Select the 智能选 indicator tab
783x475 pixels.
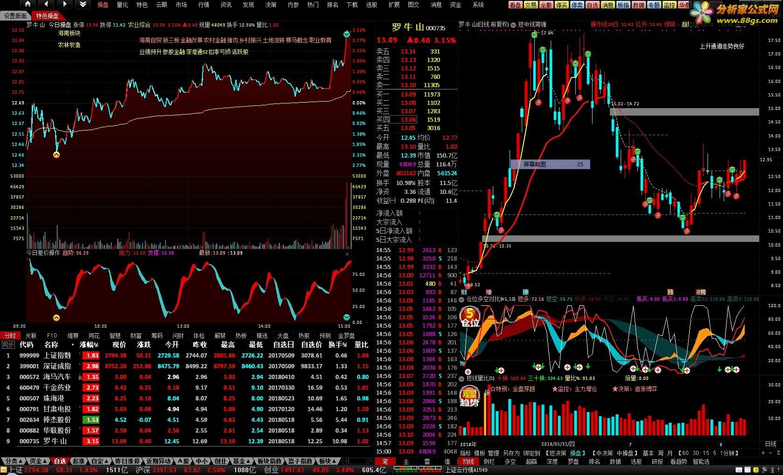pos(701,461)
